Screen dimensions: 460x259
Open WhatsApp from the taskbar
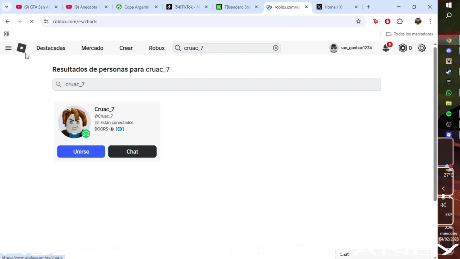click(x=449, y=93)
